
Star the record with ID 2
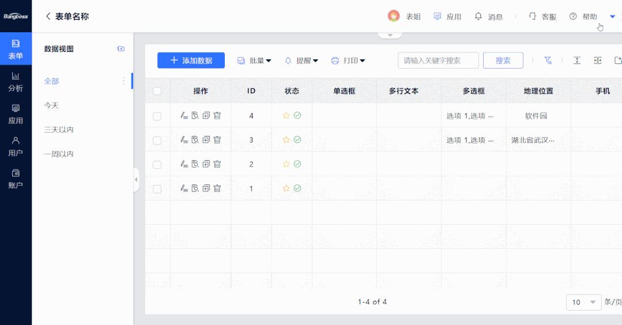point(286,164)
